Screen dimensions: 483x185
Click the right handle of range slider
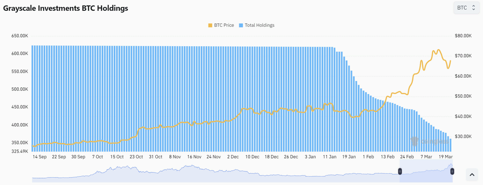point(452,171)
